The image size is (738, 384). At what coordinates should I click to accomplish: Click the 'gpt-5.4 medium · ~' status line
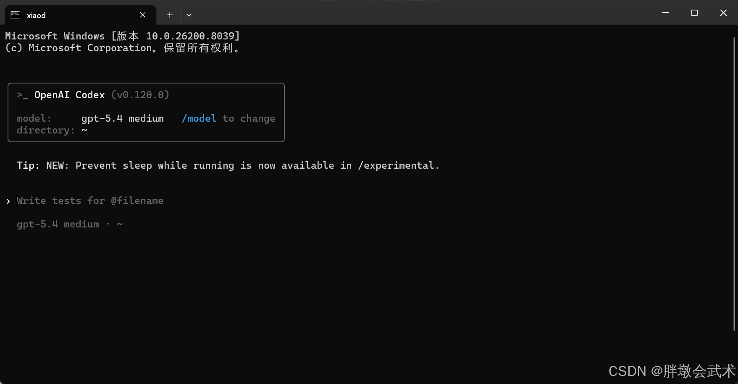point(70,224)
